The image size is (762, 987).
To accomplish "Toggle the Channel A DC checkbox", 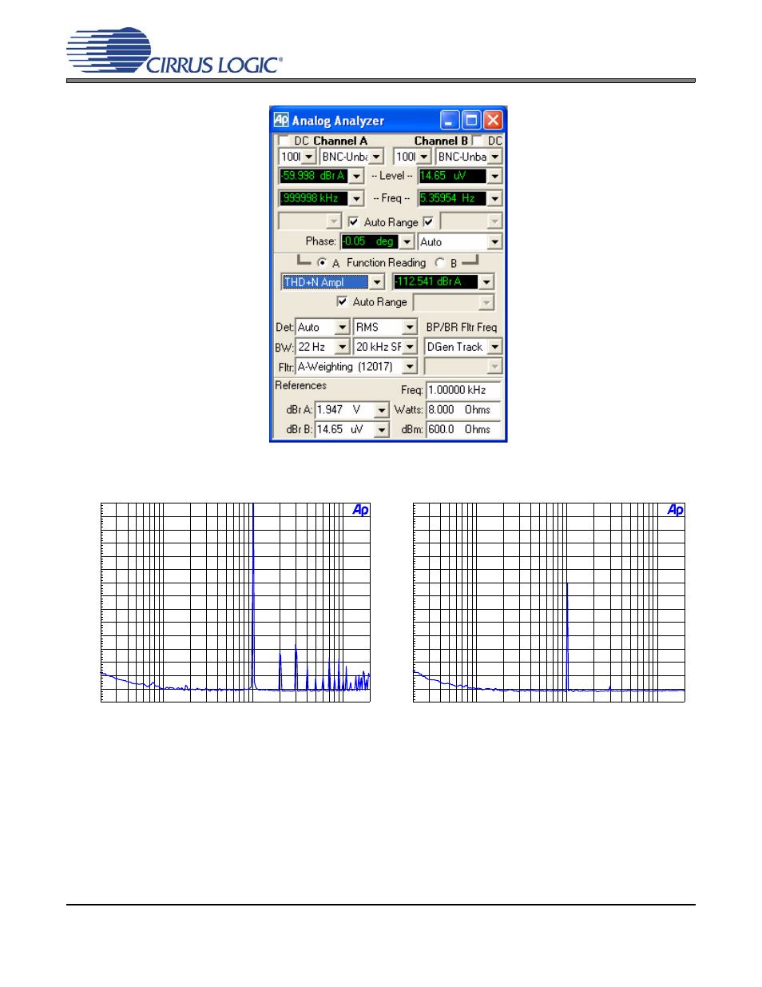I will click(x=283, y=141).
